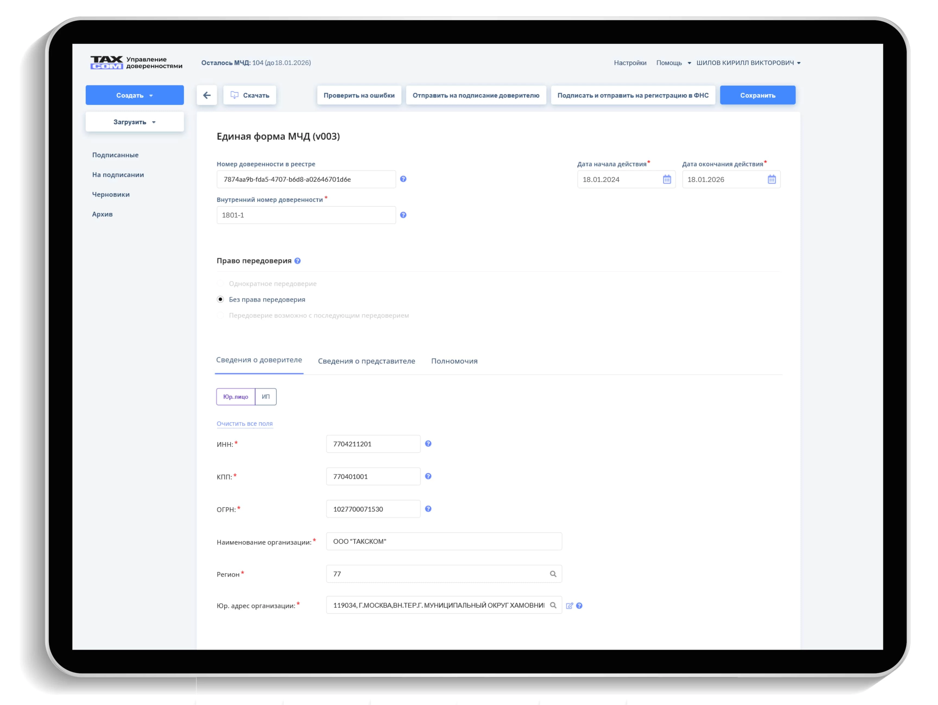Click the Осталось МЧД counter text
The height and width of the screenshot is (705, 938).
coord(256,63)
